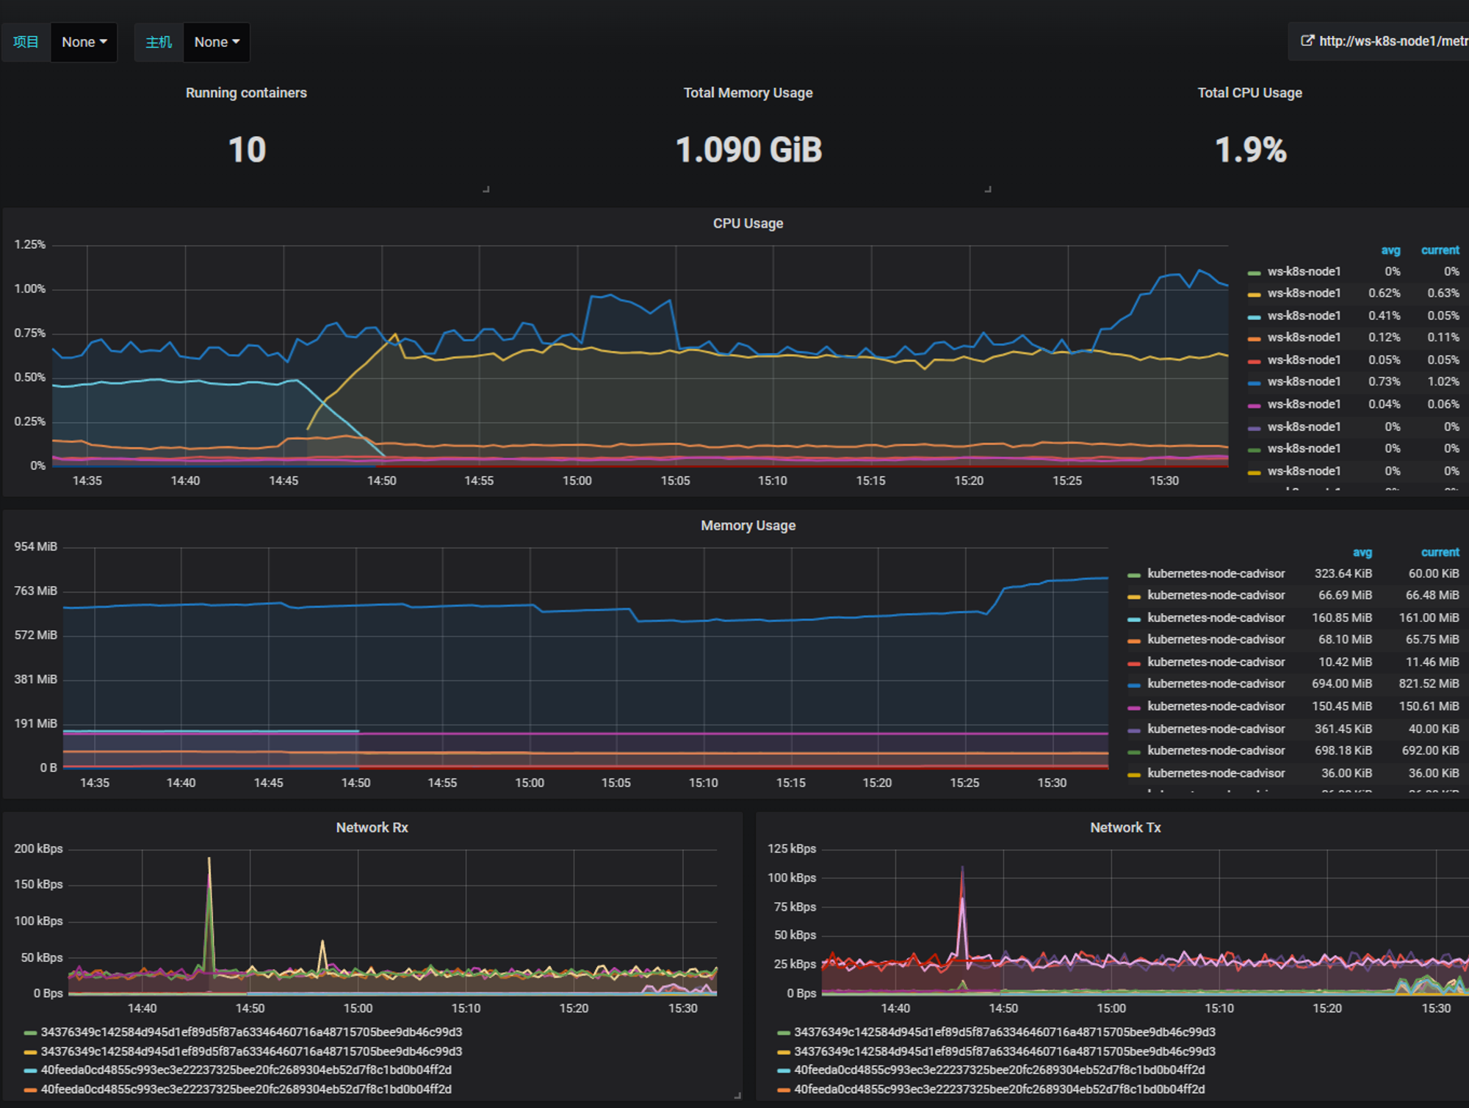Open the Network Tx panel title menu

click(x=1125, y=828)
